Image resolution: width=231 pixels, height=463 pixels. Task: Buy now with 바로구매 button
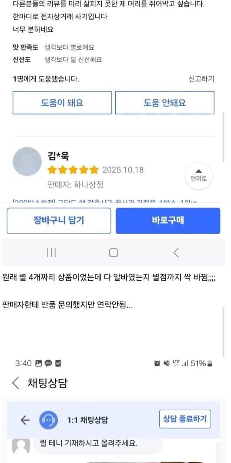click(168, 221)
